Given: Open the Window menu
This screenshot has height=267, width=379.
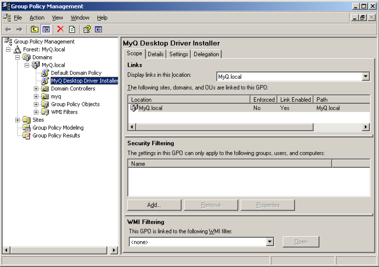Looking at the screenshot, I should pos(80,17).
